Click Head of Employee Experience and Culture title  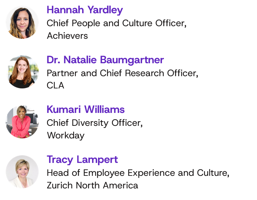pyautogui.click(x=138, y=173)
